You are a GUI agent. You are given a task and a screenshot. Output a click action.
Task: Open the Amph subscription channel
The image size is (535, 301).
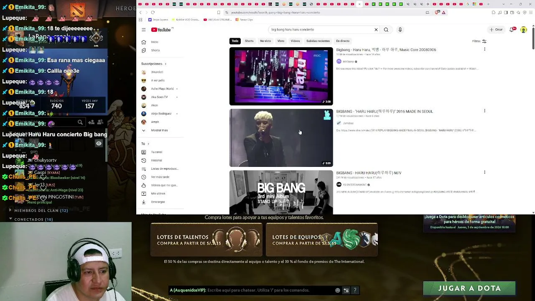(155, 122)
